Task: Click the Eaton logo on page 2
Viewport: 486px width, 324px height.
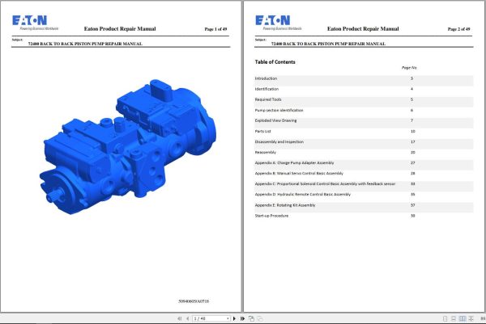Action: pyautogui.click(x=278, y=23)
